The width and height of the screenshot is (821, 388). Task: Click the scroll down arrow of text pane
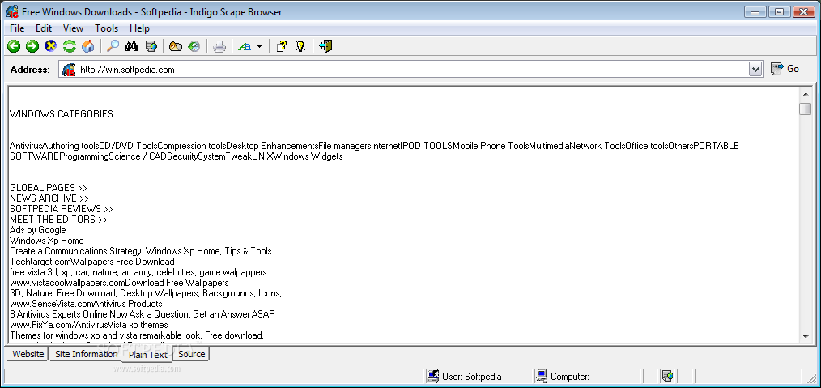tap(806, 337)
